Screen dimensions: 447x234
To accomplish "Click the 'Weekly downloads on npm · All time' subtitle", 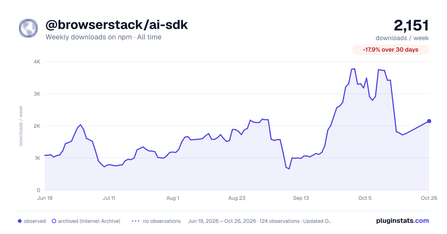I will click(x=104, y=37).
